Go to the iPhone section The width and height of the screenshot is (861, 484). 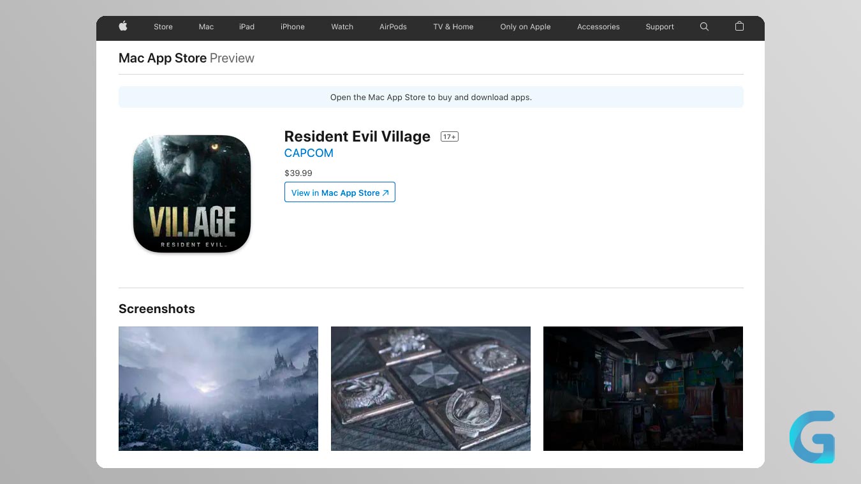(293, 27)
